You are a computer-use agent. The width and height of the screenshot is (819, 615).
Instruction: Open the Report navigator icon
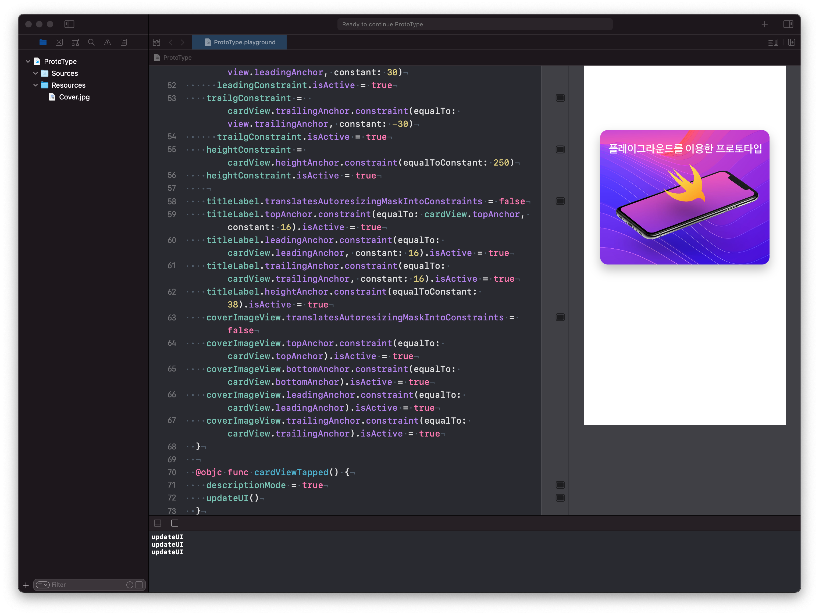(x=124, y=42)
